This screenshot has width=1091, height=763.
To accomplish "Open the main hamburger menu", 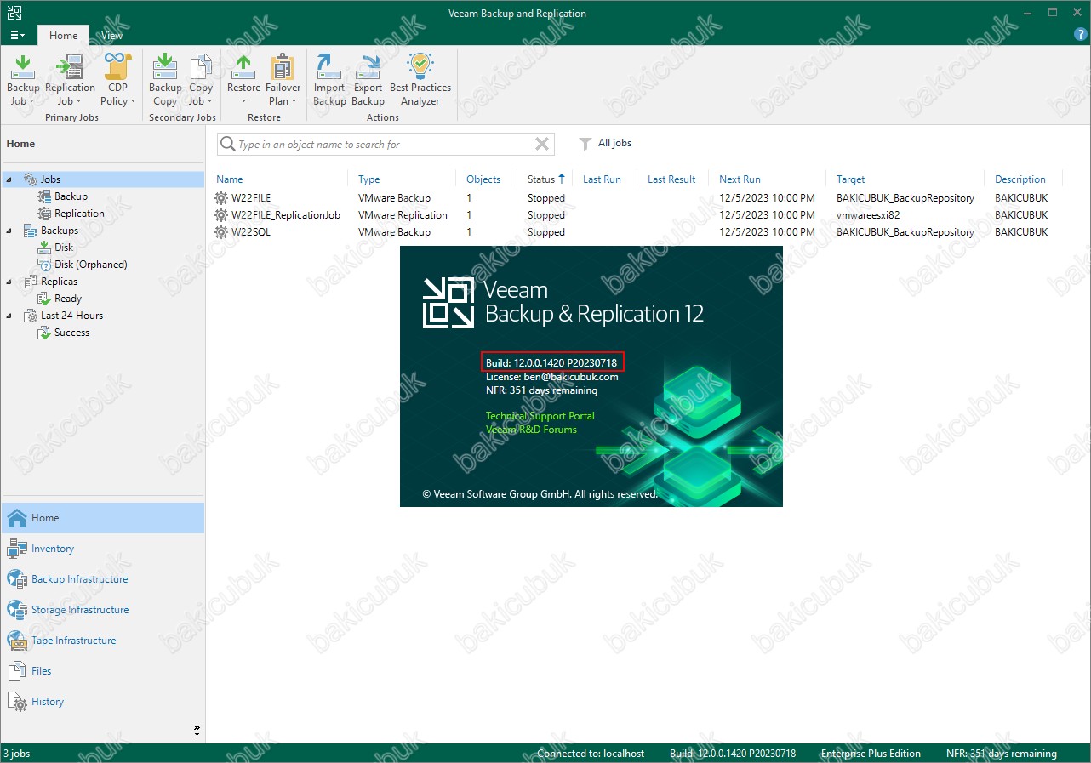I will [17, 36].
